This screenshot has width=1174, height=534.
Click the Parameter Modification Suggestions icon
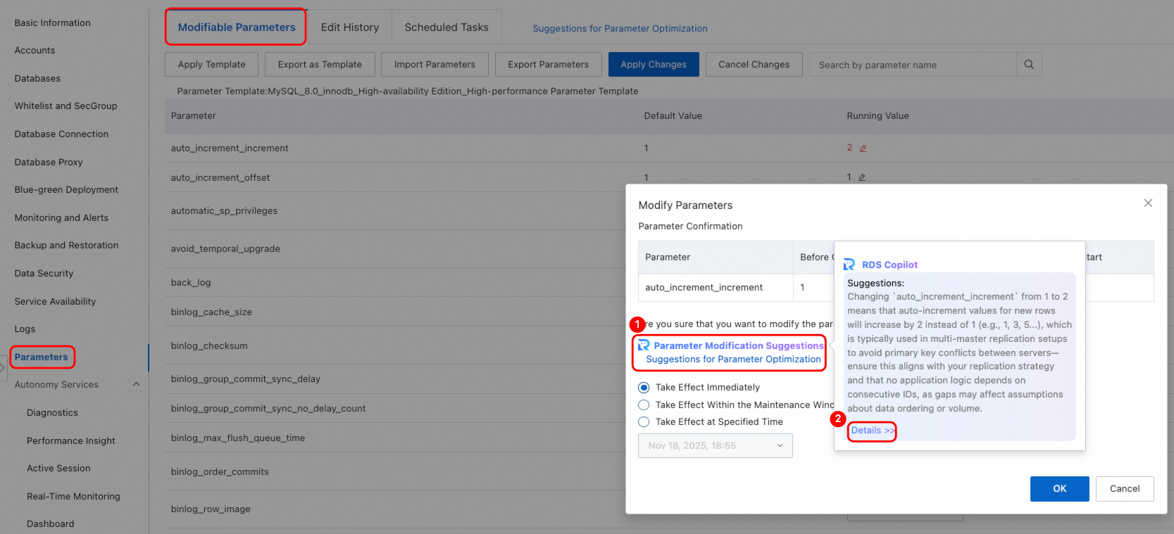(644, 345)
